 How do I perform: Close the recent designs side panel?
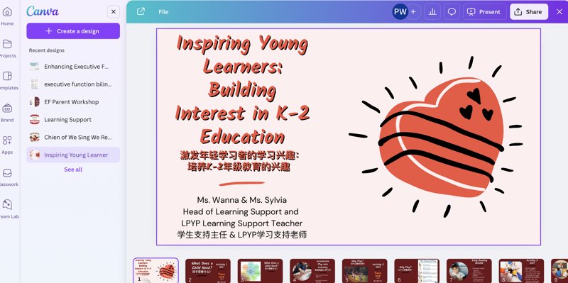114,11
